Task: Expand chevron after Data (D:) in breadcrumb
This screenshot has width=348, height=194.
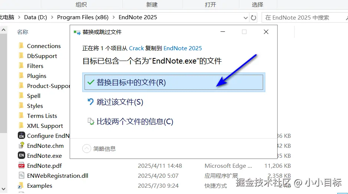Action: pos(52,17)
